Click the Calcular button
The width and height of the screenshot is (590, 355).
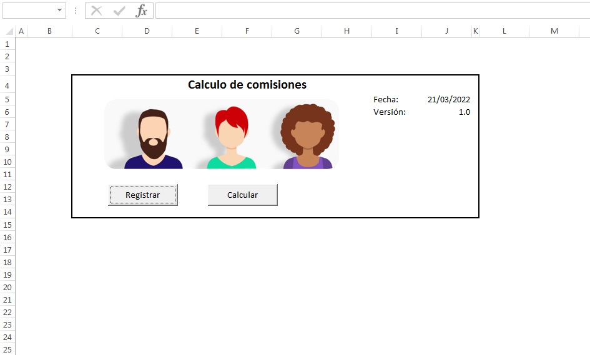pos(243,195)
